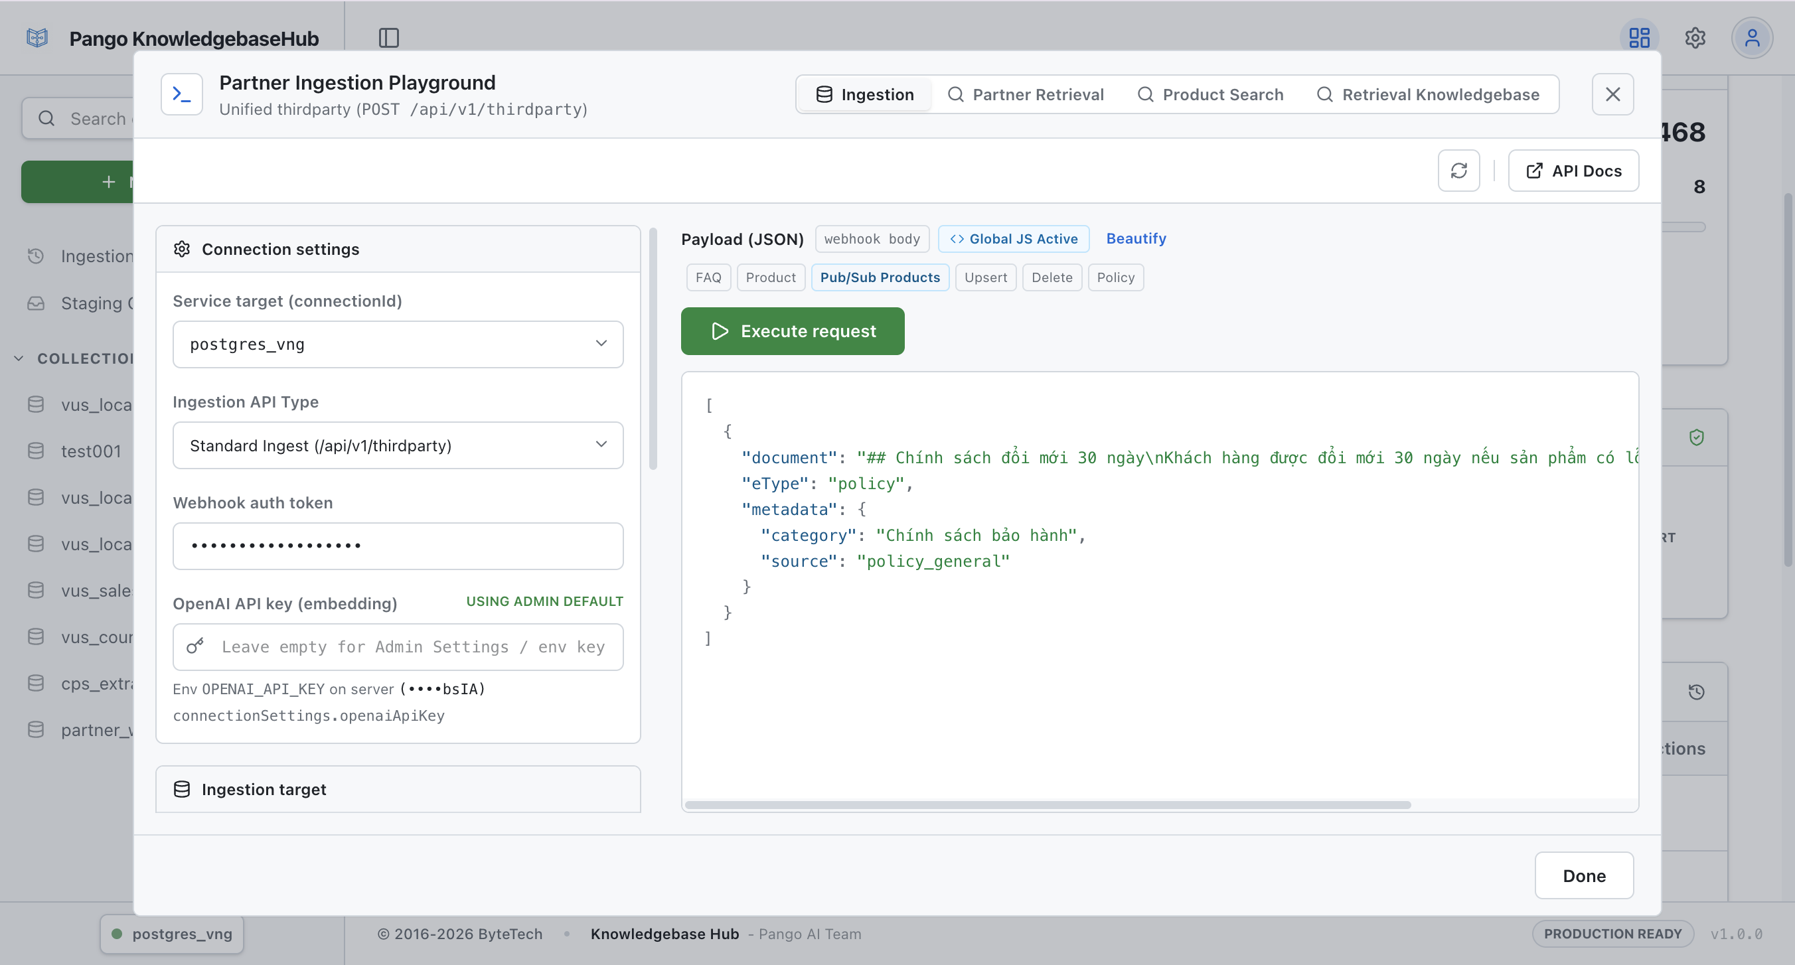This screenshot has height=965, width=1795.
Task: Open the dashboard grid icon
Action: (1639, 38)
